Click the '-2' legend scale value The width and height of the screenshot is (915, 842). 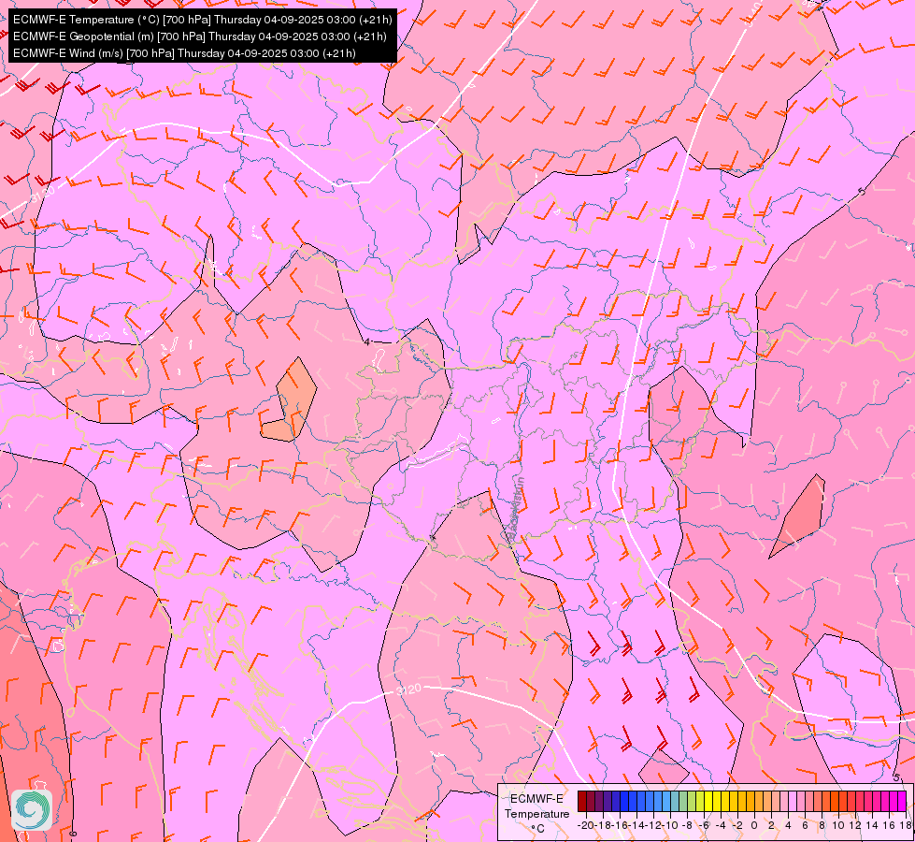click(737, 825)
